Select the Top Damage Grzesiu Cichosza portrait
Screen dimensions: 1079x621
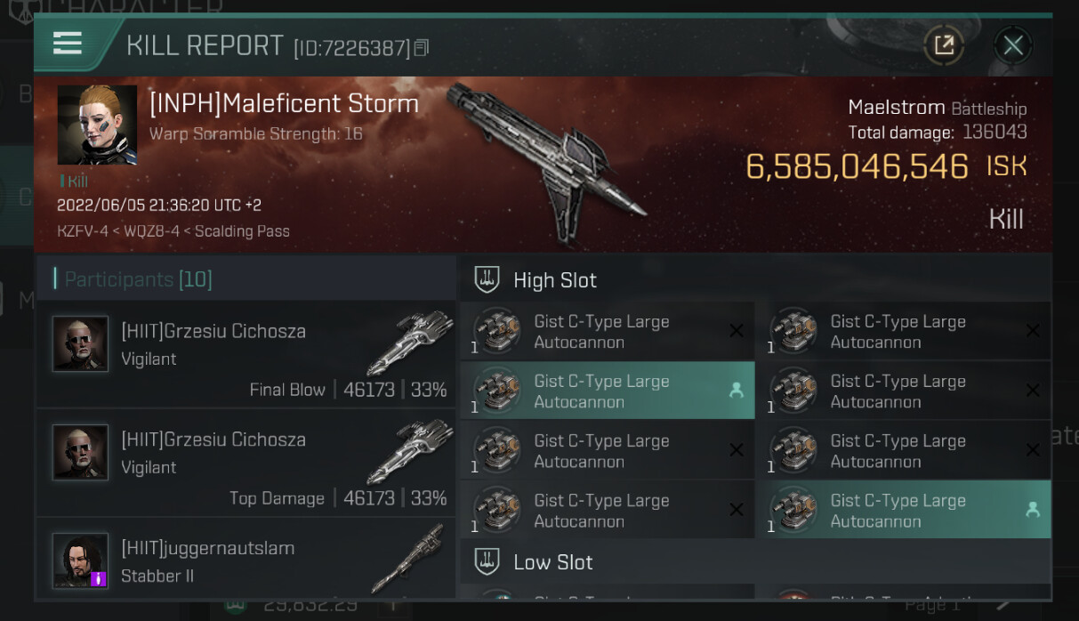click(x=80, y=451)
